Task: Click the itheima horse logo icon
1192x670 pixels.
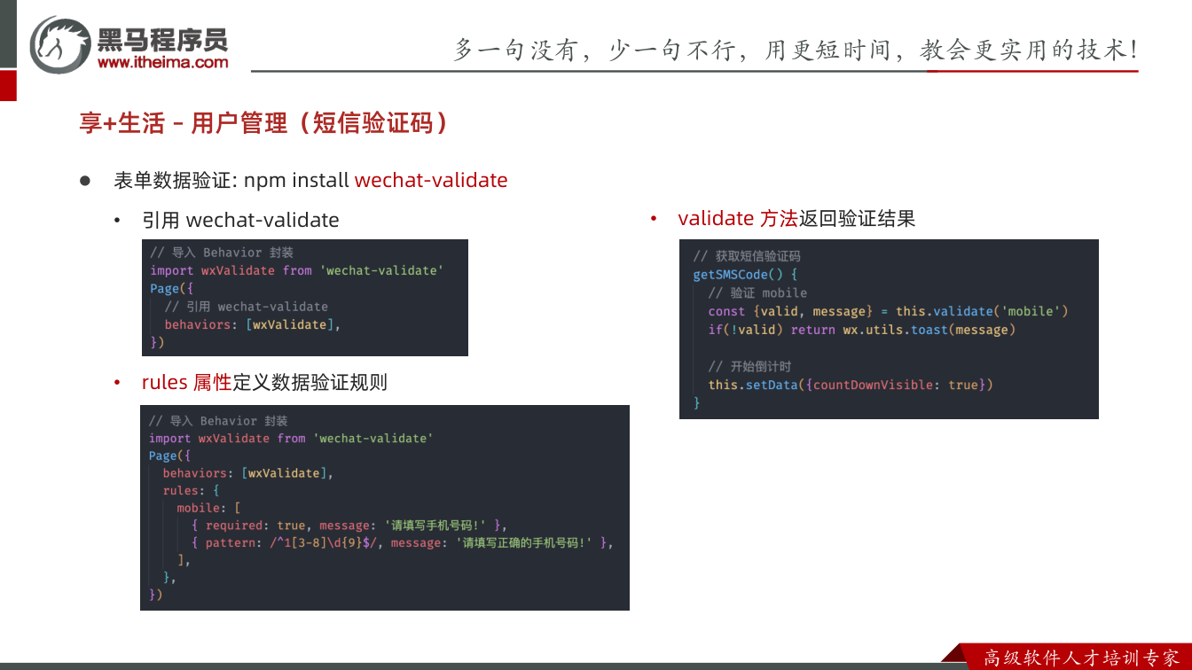Action: point(60,44)
